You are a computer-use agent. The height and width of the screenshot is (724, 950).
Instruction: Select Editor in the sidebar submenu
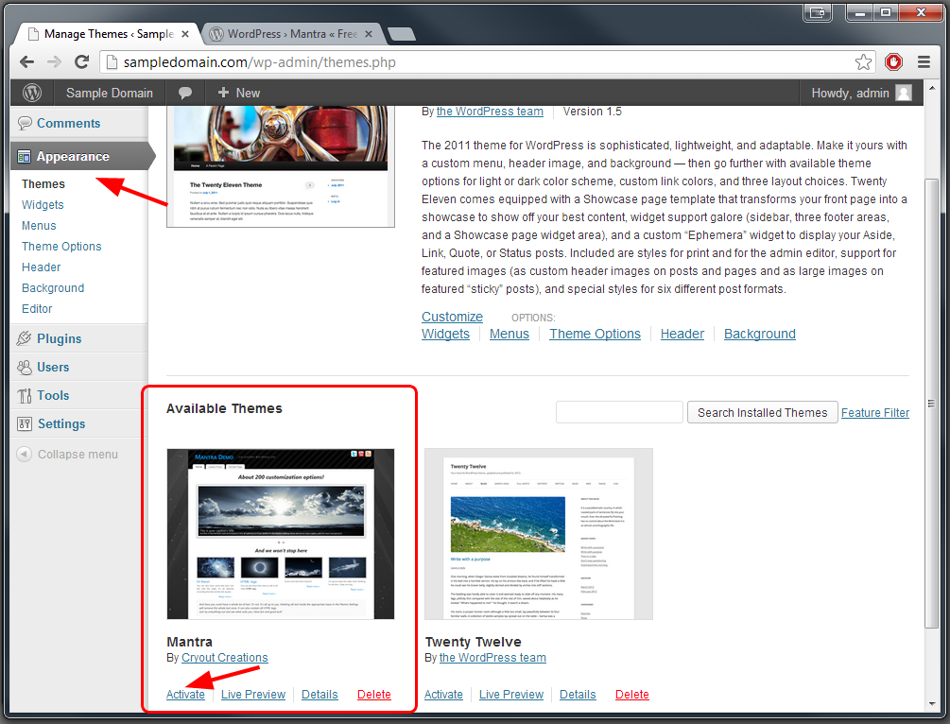tap(37, 309)
